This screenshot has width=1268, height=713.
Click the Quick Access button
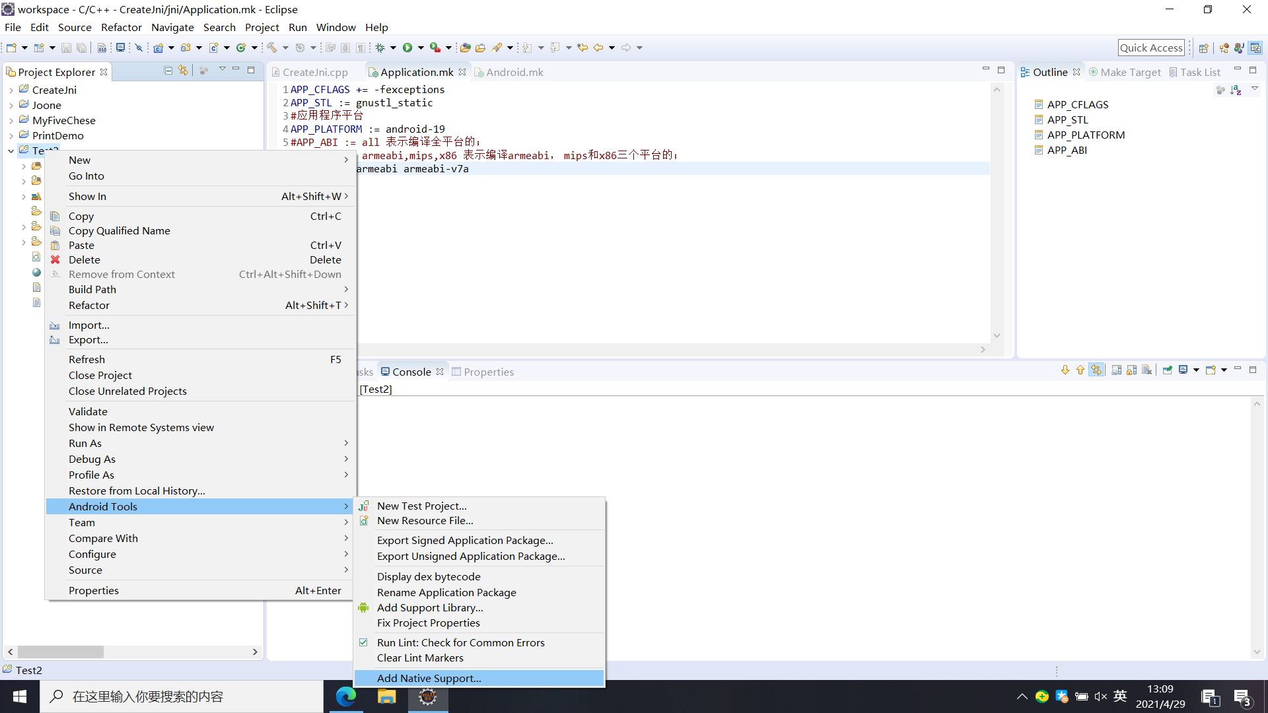click(x=1151, y=47)
